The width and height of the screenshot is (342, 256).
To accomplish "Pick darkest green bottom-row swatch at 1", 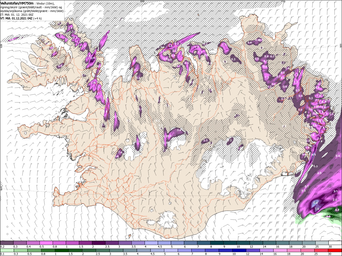I will click(61, 250).
